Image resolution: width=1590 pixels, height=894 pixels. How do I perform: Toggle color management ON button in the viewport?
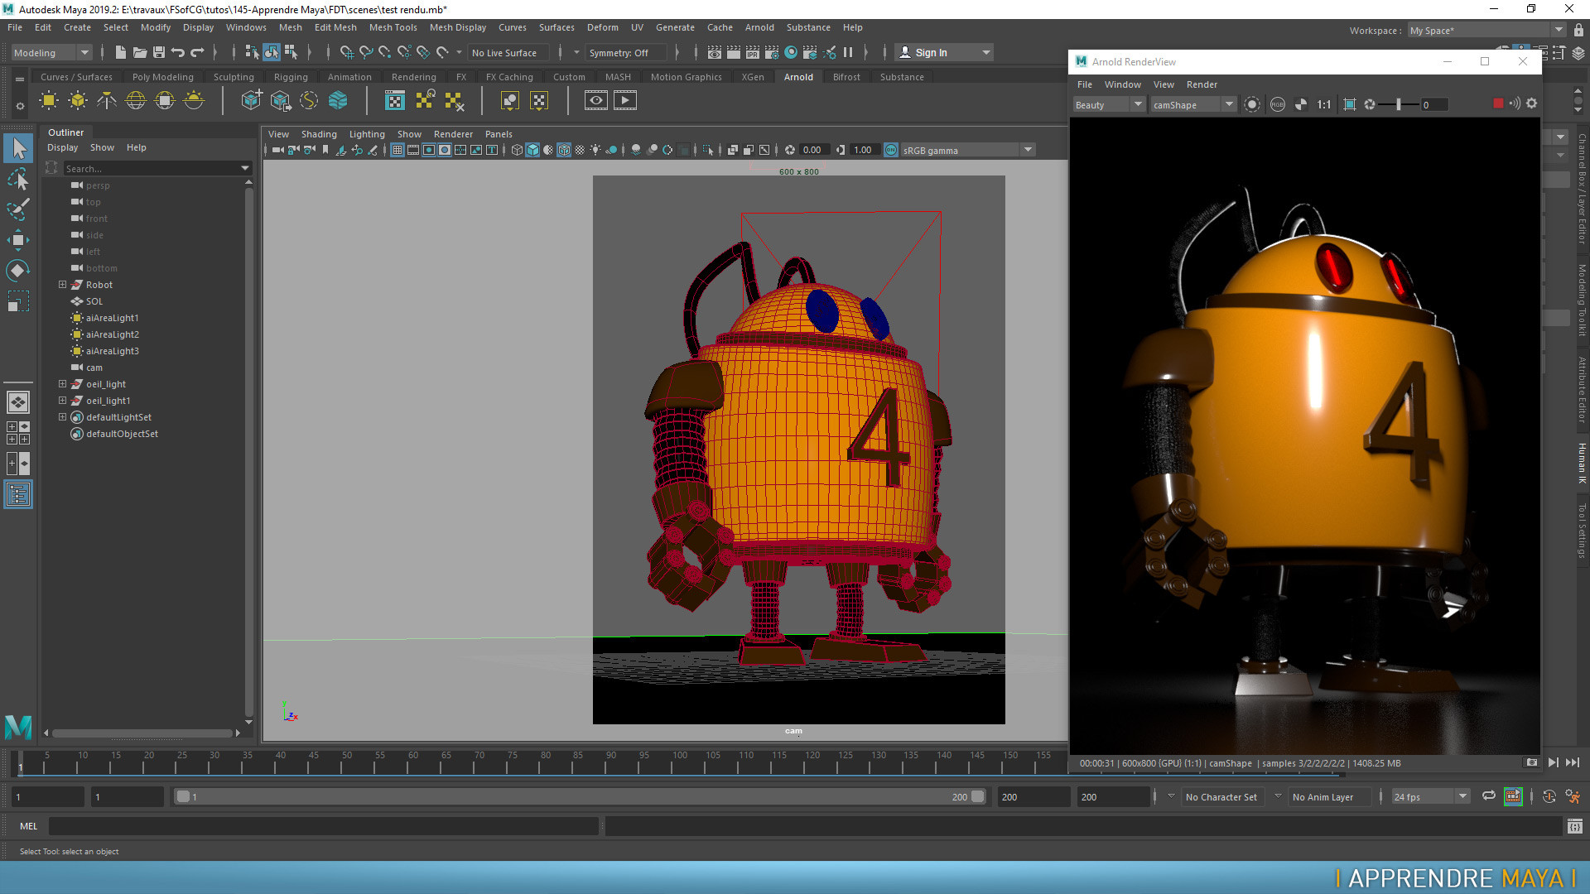point(891,150)
